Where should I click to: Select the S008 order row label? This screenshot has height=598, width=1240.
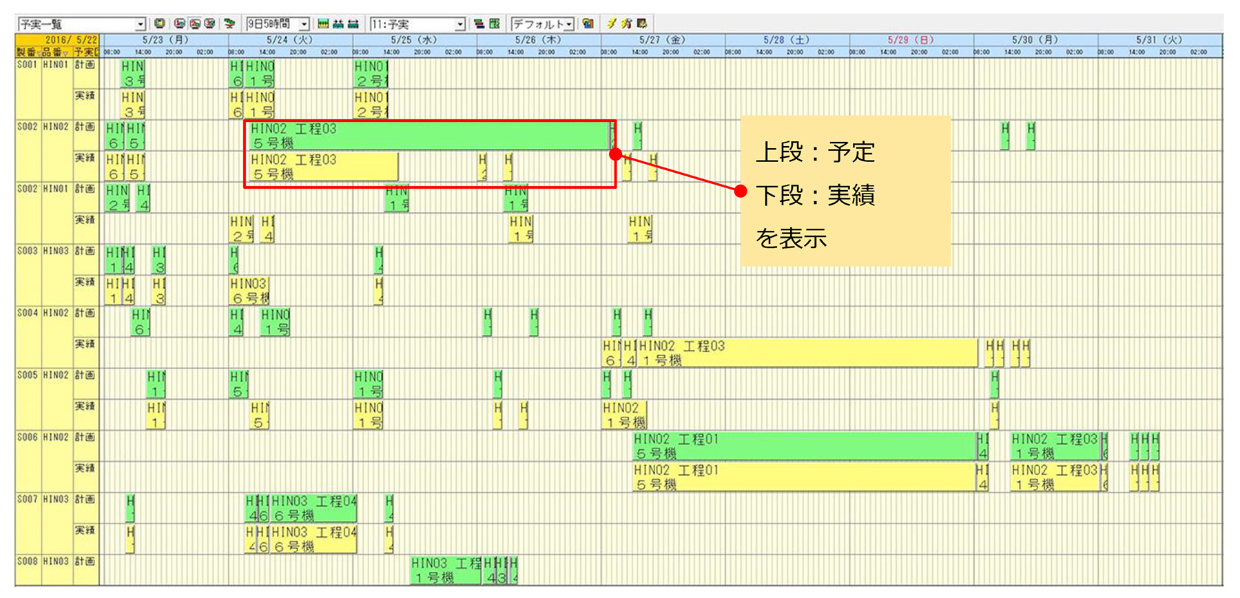click(x=28, y=561)
